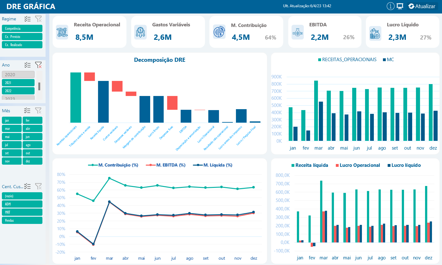
Task: Clear the Ano slicer filter
Action: click(x=38, y=65)
